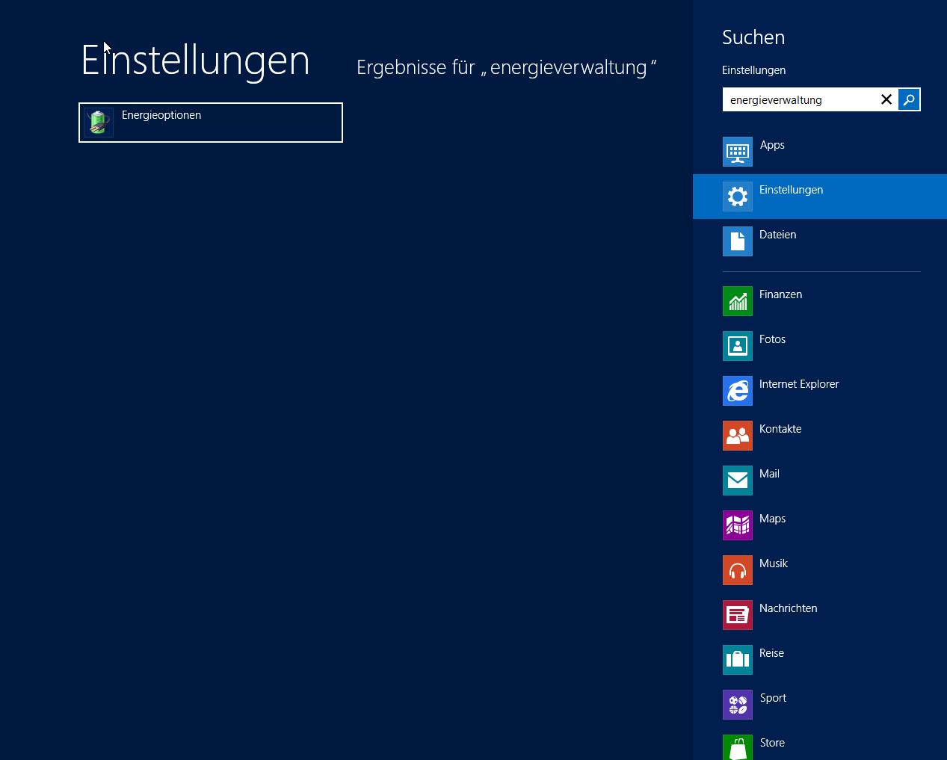Click the Einstellungen gear icon
Viewport: 947px width, 760px height.
(738, 197)
